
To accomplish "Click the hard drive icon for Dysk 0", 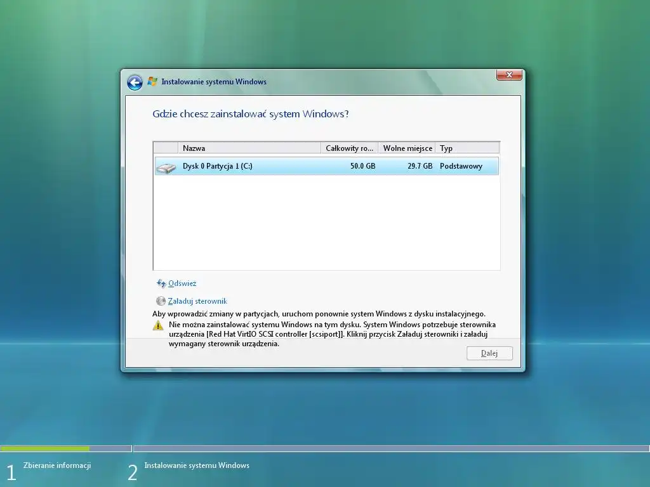I will pyautogui.click(x=166, y=167).
